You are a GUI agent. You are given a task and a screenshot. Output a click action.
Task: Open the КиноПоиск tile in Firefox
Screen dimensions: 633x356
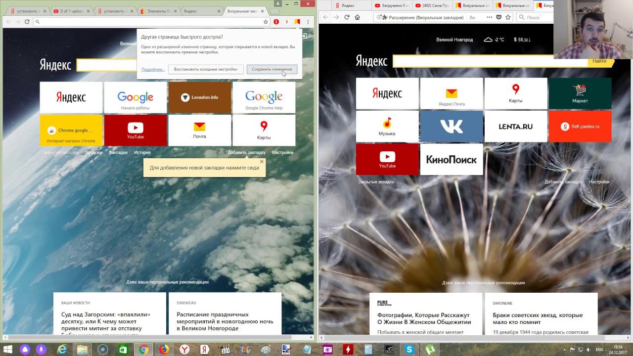point(452,159)
